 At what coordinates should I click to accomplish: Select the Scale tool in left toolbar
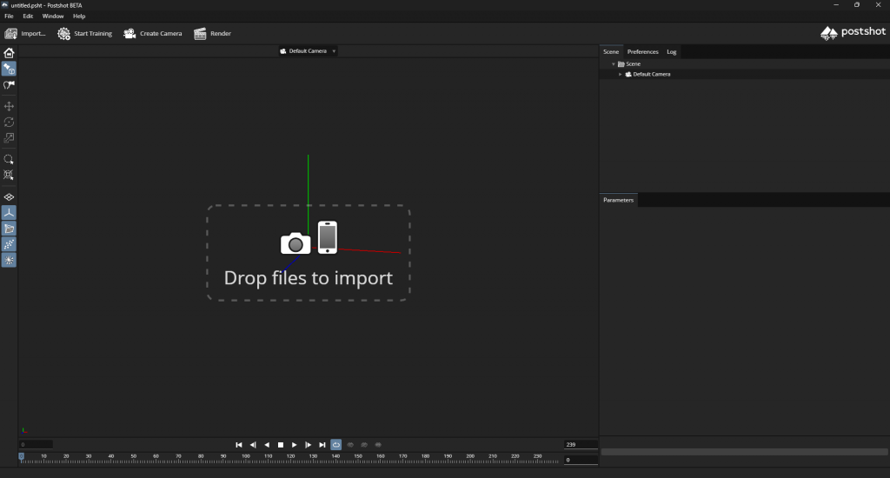click(10, 137)
